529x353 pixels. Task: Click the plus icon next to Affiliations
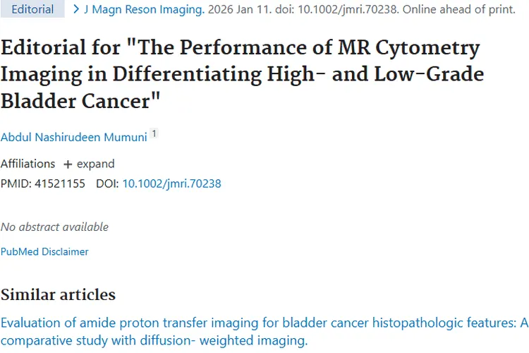coord(68,164)
